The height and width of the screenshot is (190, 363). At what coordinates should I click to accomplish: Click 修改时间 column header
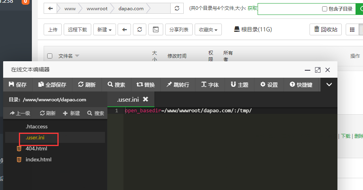[x=177, y=56]
